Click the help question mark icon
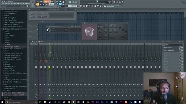Image resolution: width=186 pixels, height=104 pixels. coord(123,2)
